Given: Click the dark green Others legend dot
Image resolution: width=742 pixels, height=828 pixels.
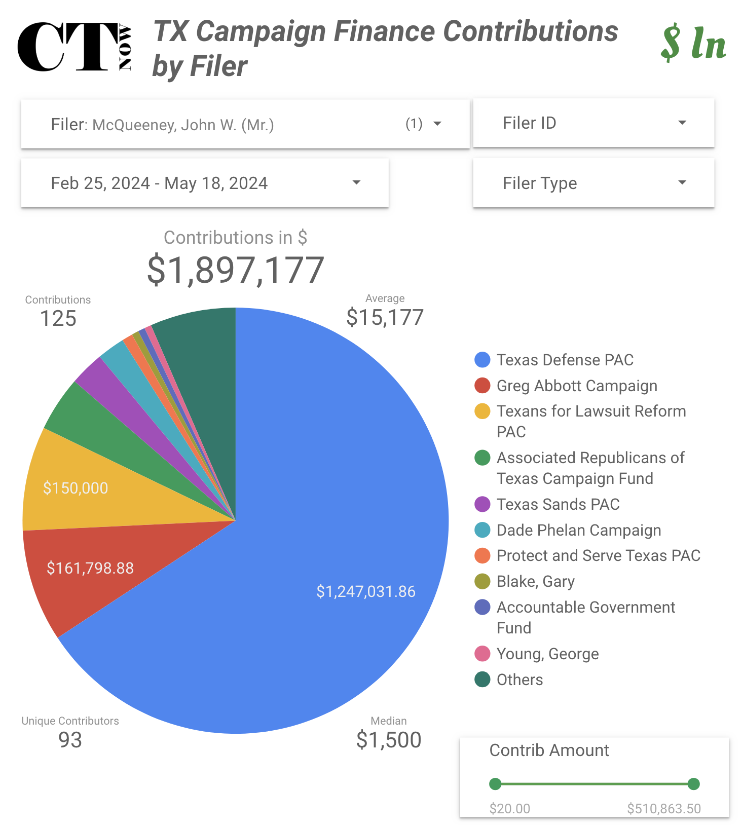Looking at the screenshot, I should point(483,680).
